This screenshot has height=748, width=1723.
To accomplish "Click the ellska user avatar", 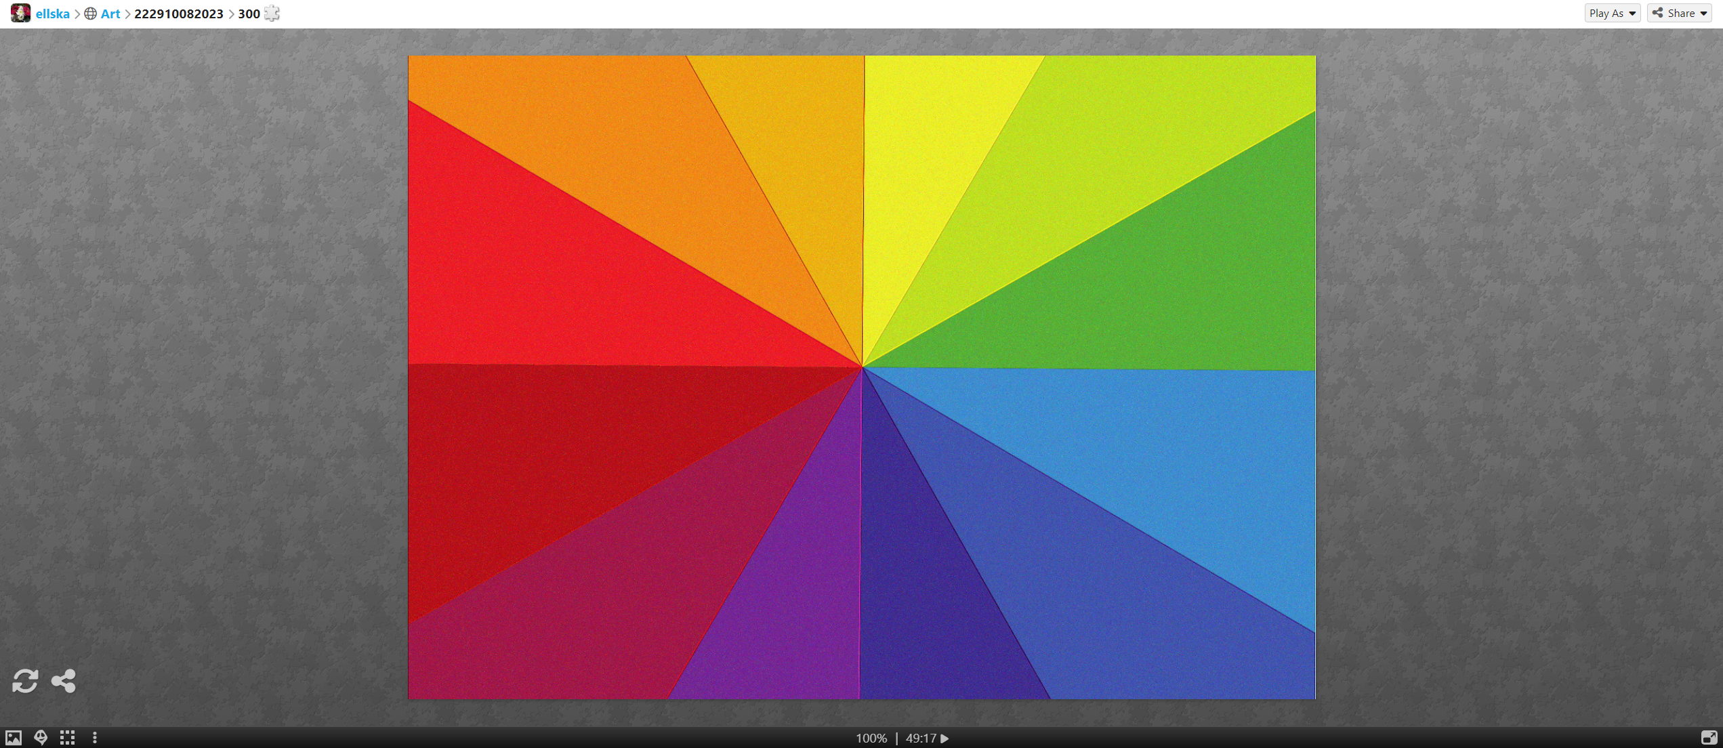I will tap(20, 13).
